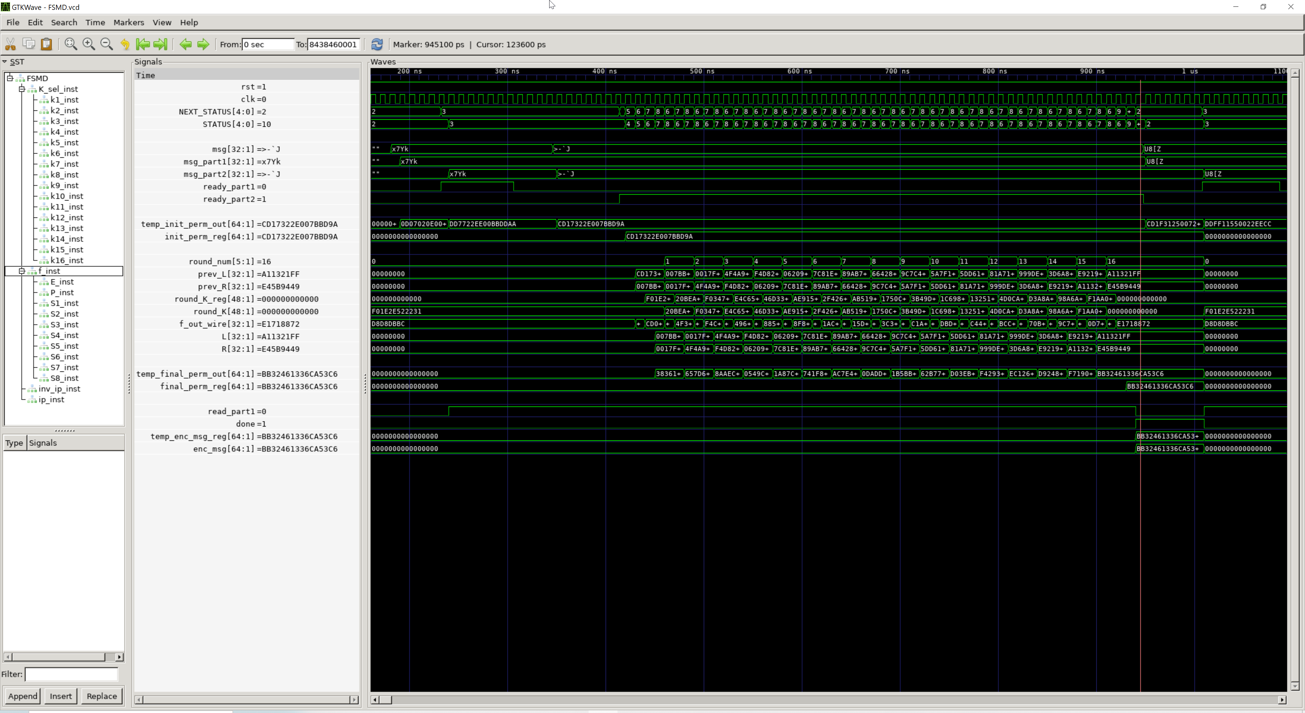
Task: Click the Zoom Undo icon
Action: click(x=125, y=44)
